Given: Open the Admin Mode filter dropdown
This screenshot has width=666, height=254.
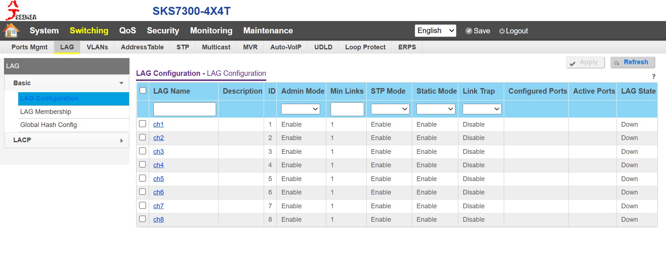Looking at the screenshot, I should [x=300, y=109].
